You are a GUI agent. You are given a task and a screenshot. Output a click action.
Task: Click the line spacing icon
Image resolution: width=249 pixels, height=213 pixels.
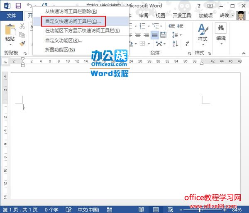[x=175, y=35]
